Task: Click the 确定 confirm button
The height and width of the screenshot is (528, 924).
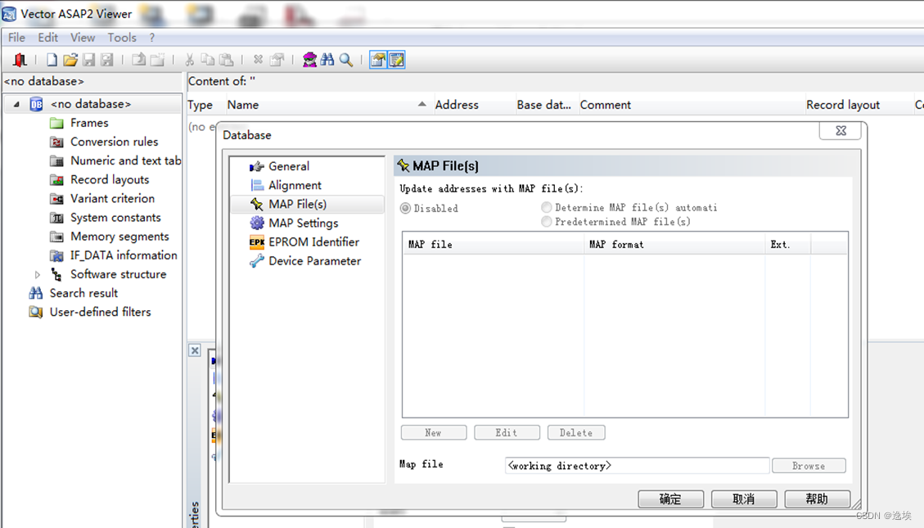Action: [670, 499]
